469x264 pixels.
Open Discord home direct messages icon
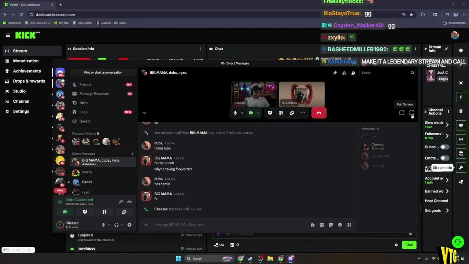click(60, 72)
